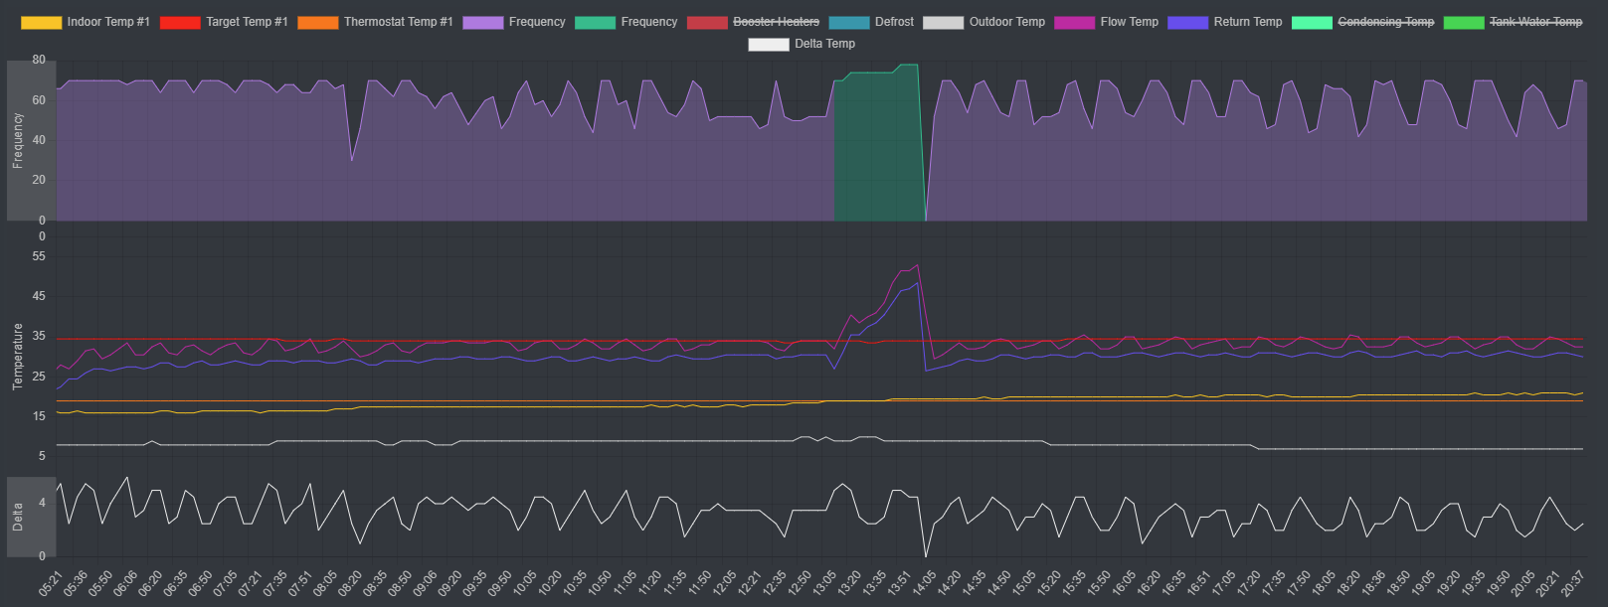Click the Frequency y-axis title
Viewport: 1608px width, 607px height.
tap(18, 140)
